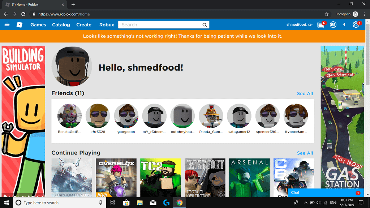Open Mail app from taskbar
Image resolution: width=370 pixels, height=208 pixels.
pos(153,203)
